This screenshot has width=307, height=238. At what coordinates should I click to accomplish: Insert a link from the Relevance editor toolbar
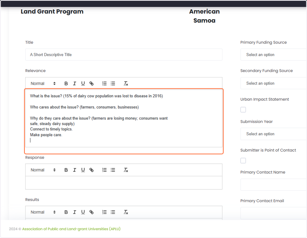pos(91,84)
